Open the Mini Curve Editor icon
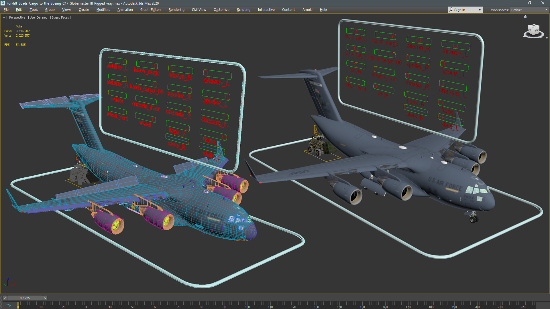The image size is (550, 309). (8, 305)
